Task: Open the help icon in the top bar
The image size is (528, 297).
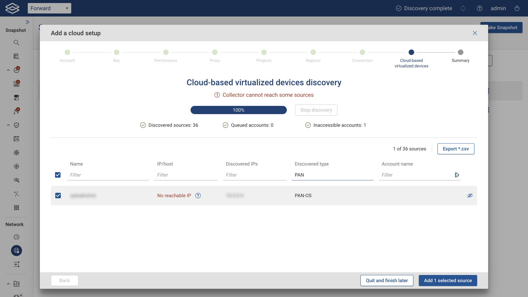Action: (480, 8)
